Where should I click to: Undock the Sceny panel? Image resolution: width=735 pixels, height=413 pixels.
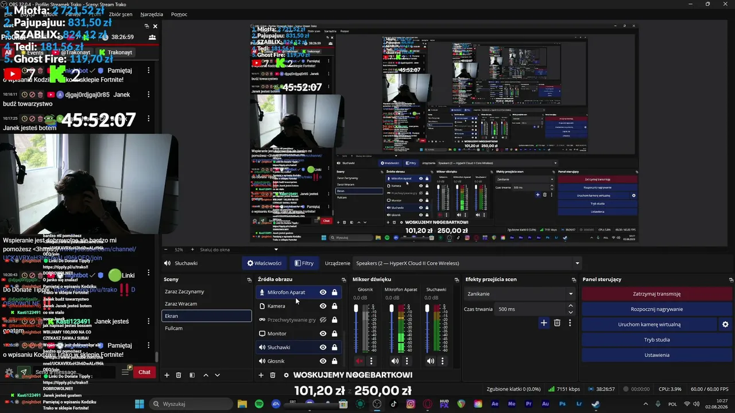pyautogui.click(x=249, y=279)
